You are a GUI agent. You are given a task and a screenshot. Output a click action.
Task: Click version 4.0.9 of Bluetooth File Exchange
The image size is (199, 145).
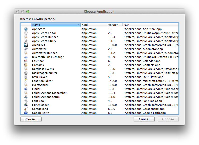112,57
